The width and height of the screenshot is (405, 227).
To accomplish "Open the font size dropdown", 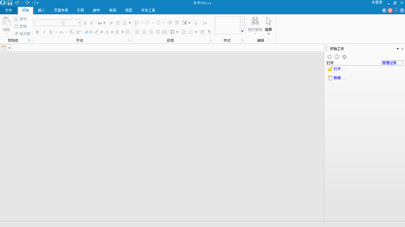I will (80, 23).
